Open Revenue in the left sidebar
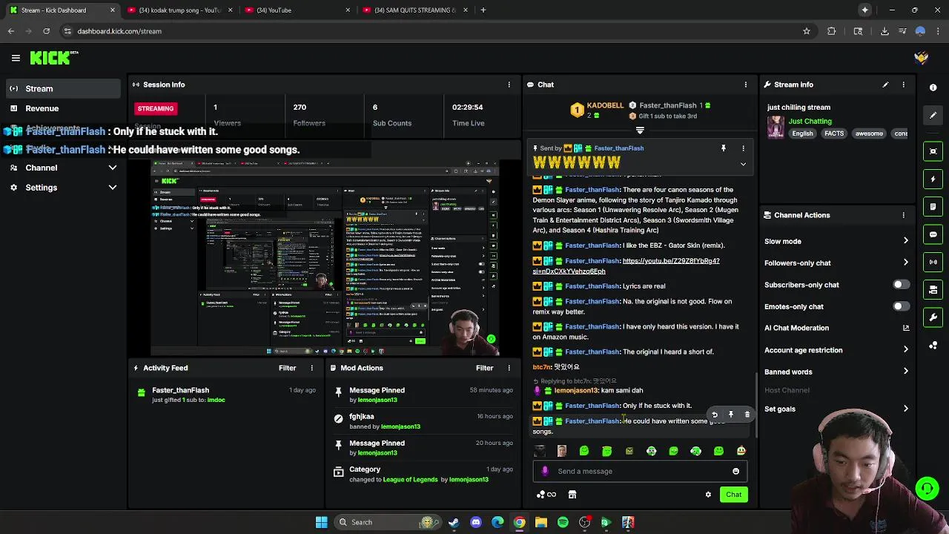The width and height of the screenshot is (949, 534). (x=62, y=108)
